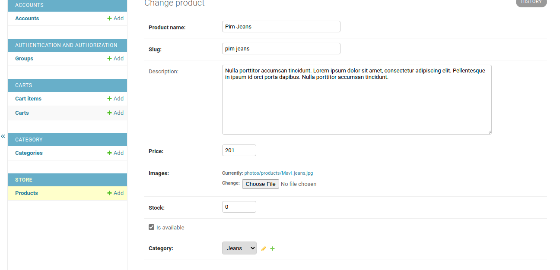This screenshot has width=560, height=270.
Task: Click the Stock number field
Action: coord(239,207)
